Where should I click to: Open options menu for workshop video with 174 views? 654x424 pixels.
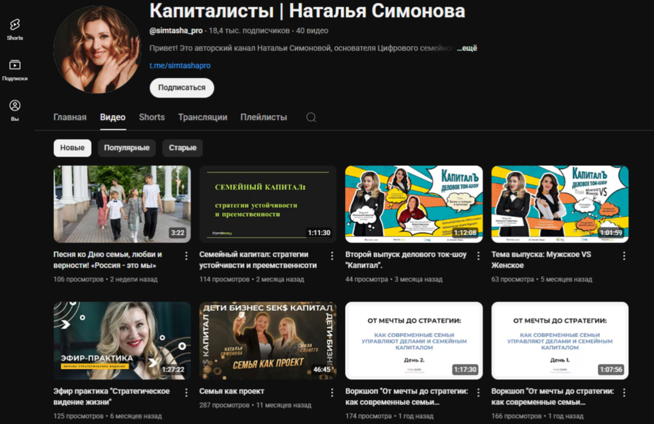pos(478,392)
